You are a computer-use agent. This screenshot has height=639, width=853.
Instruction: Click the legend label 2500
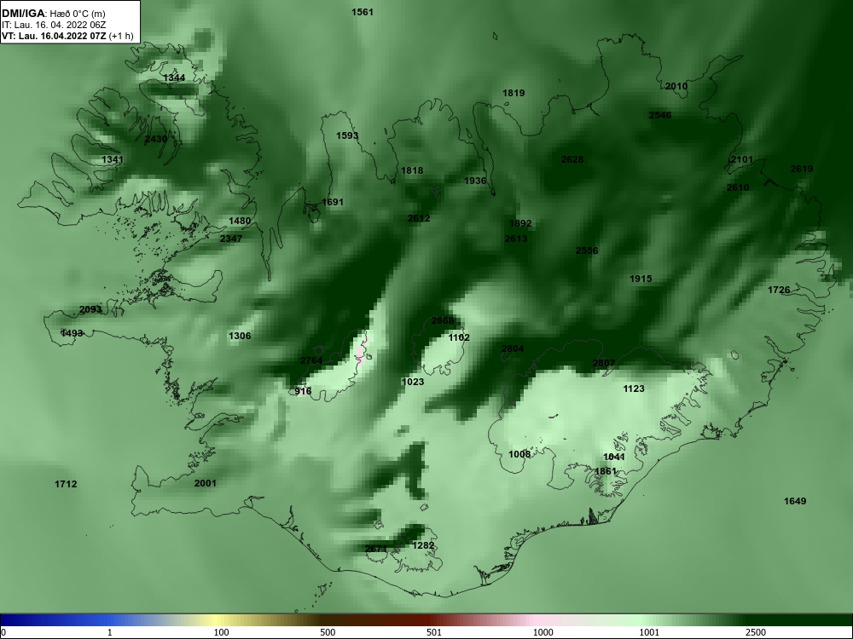point(755,632)
